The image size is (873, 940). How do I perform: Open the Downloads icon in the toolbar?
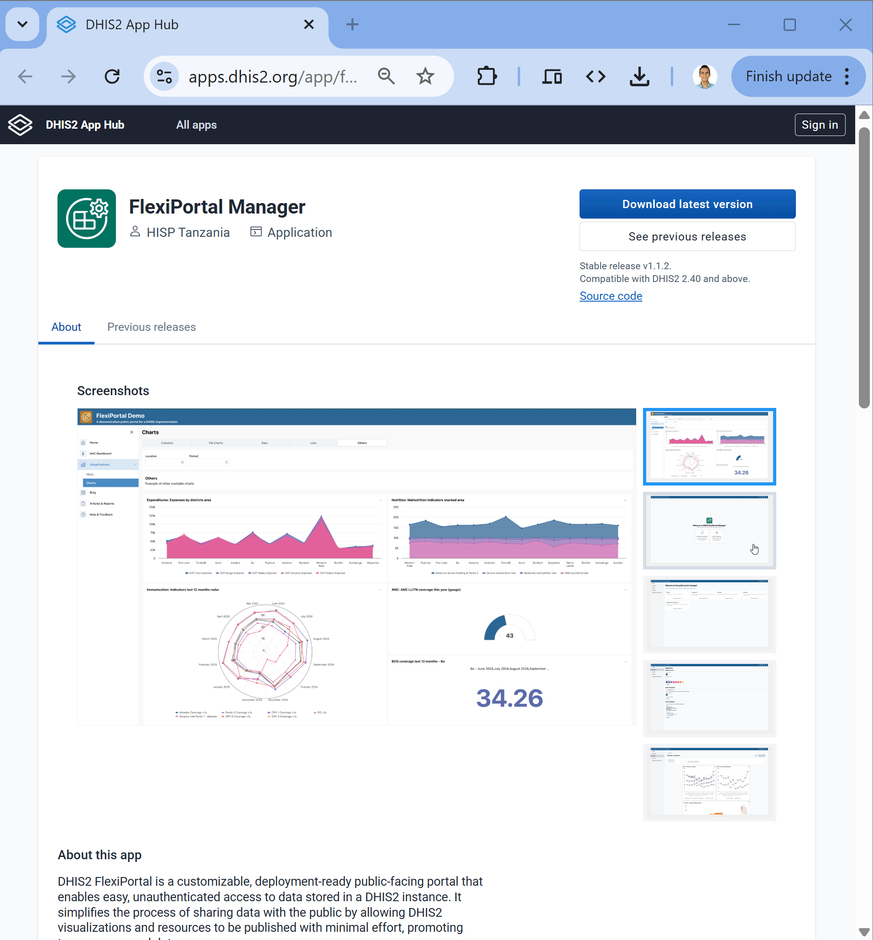pos(639,77)
